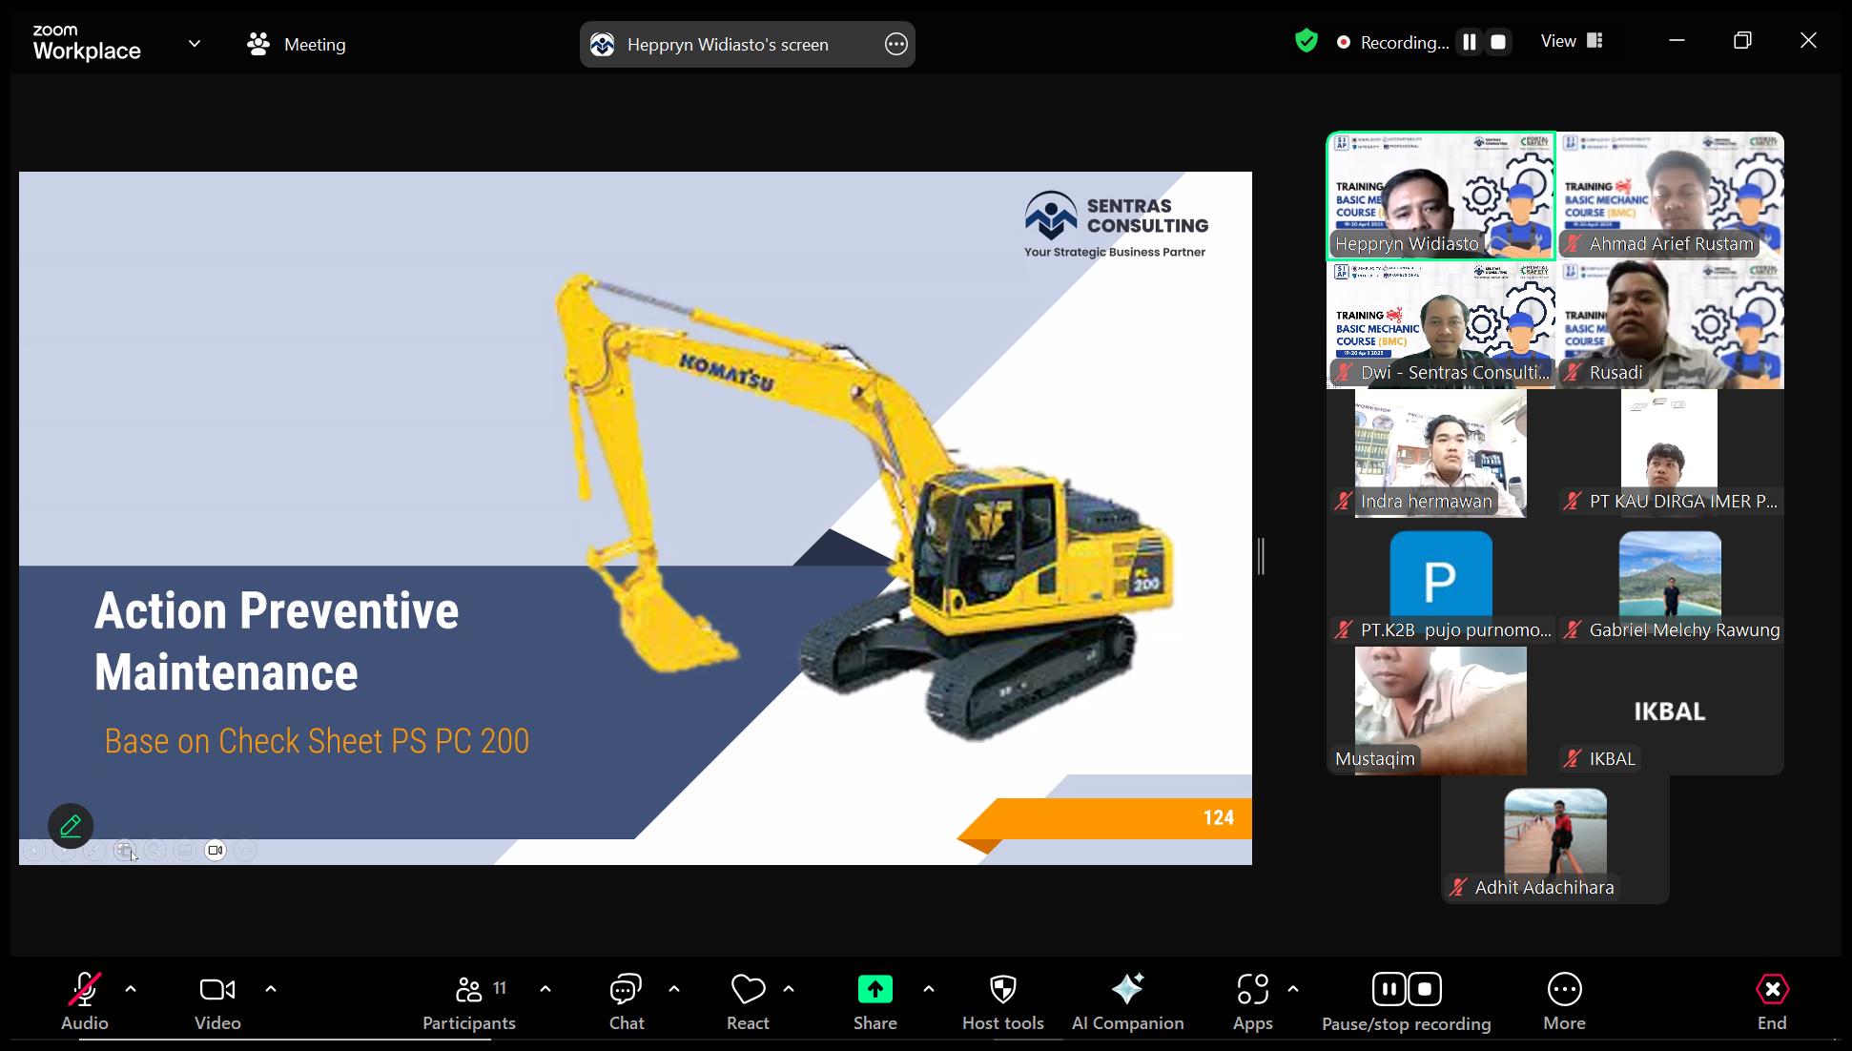Click the Recording status indicator
The image size is (1852, 1051).
click(x=1392, y=42)
